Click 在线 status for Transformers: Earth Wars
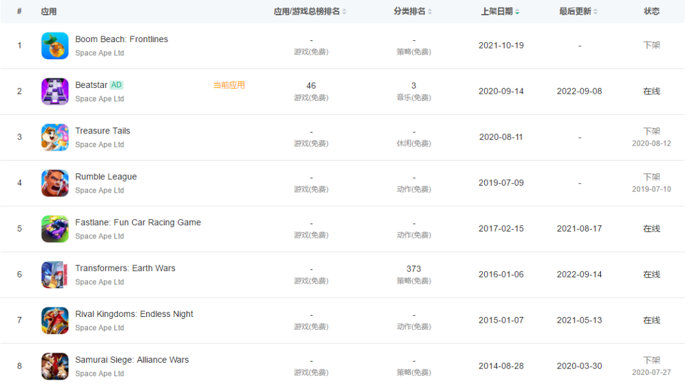Viewport: 689px width, 389px height. click(x=651, y=275)
